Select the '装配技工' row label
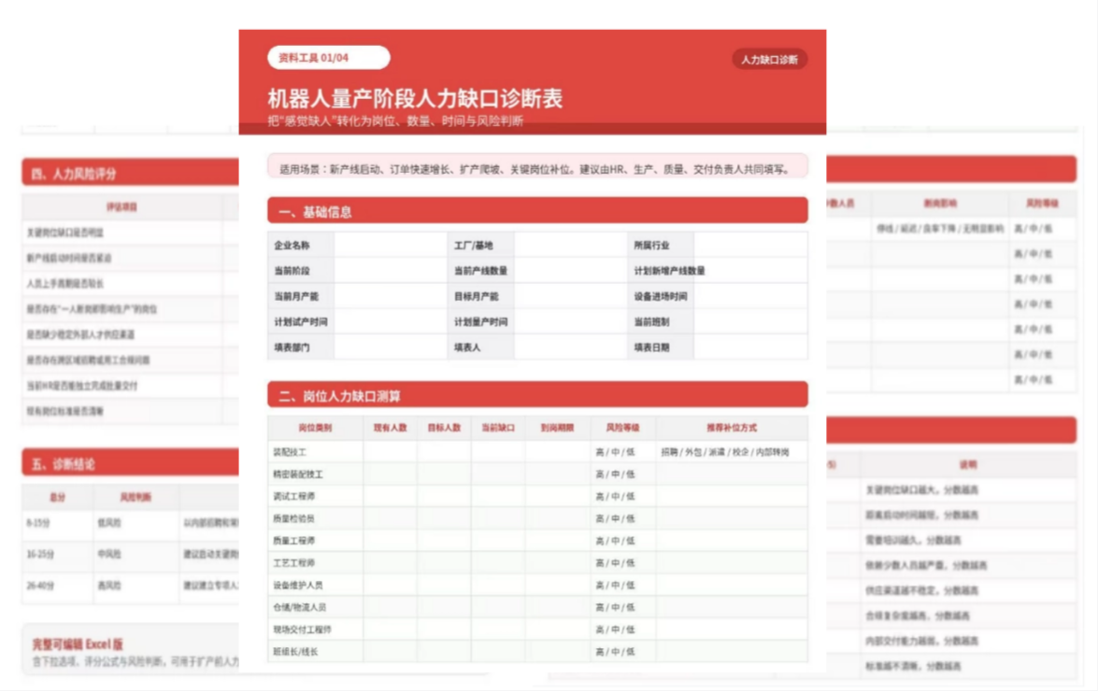 click(290, 452)
